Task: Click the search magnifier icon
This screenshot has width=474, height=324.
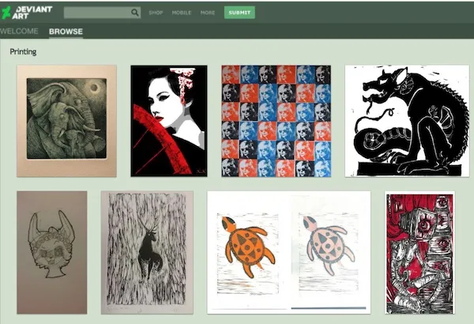Action: pos(135,13)
